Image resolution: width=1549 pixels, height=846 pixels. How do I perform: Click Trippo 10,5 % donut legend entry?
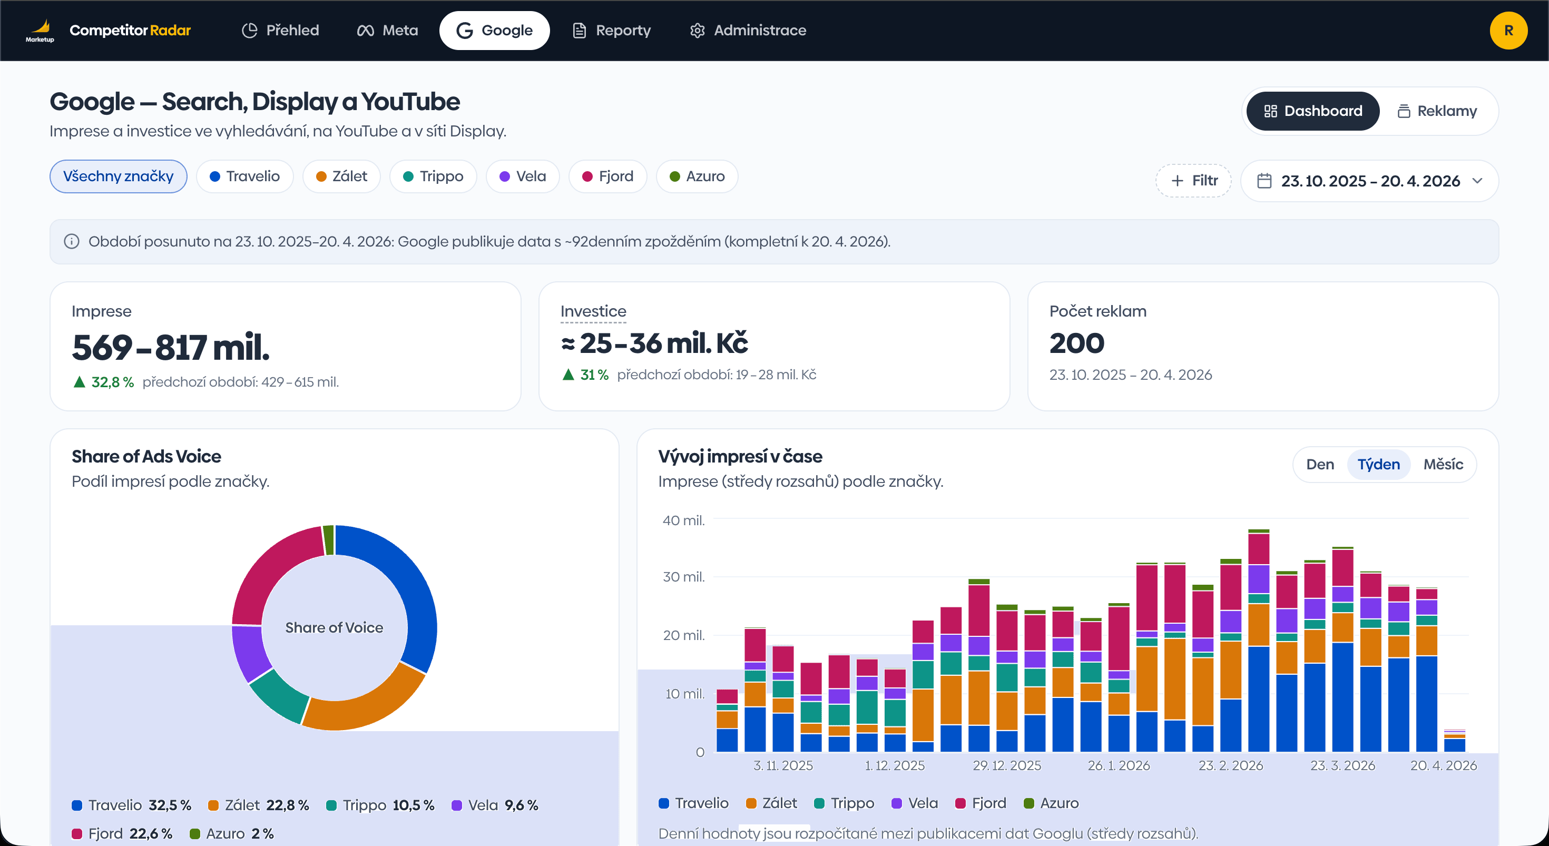coord(380,805)
